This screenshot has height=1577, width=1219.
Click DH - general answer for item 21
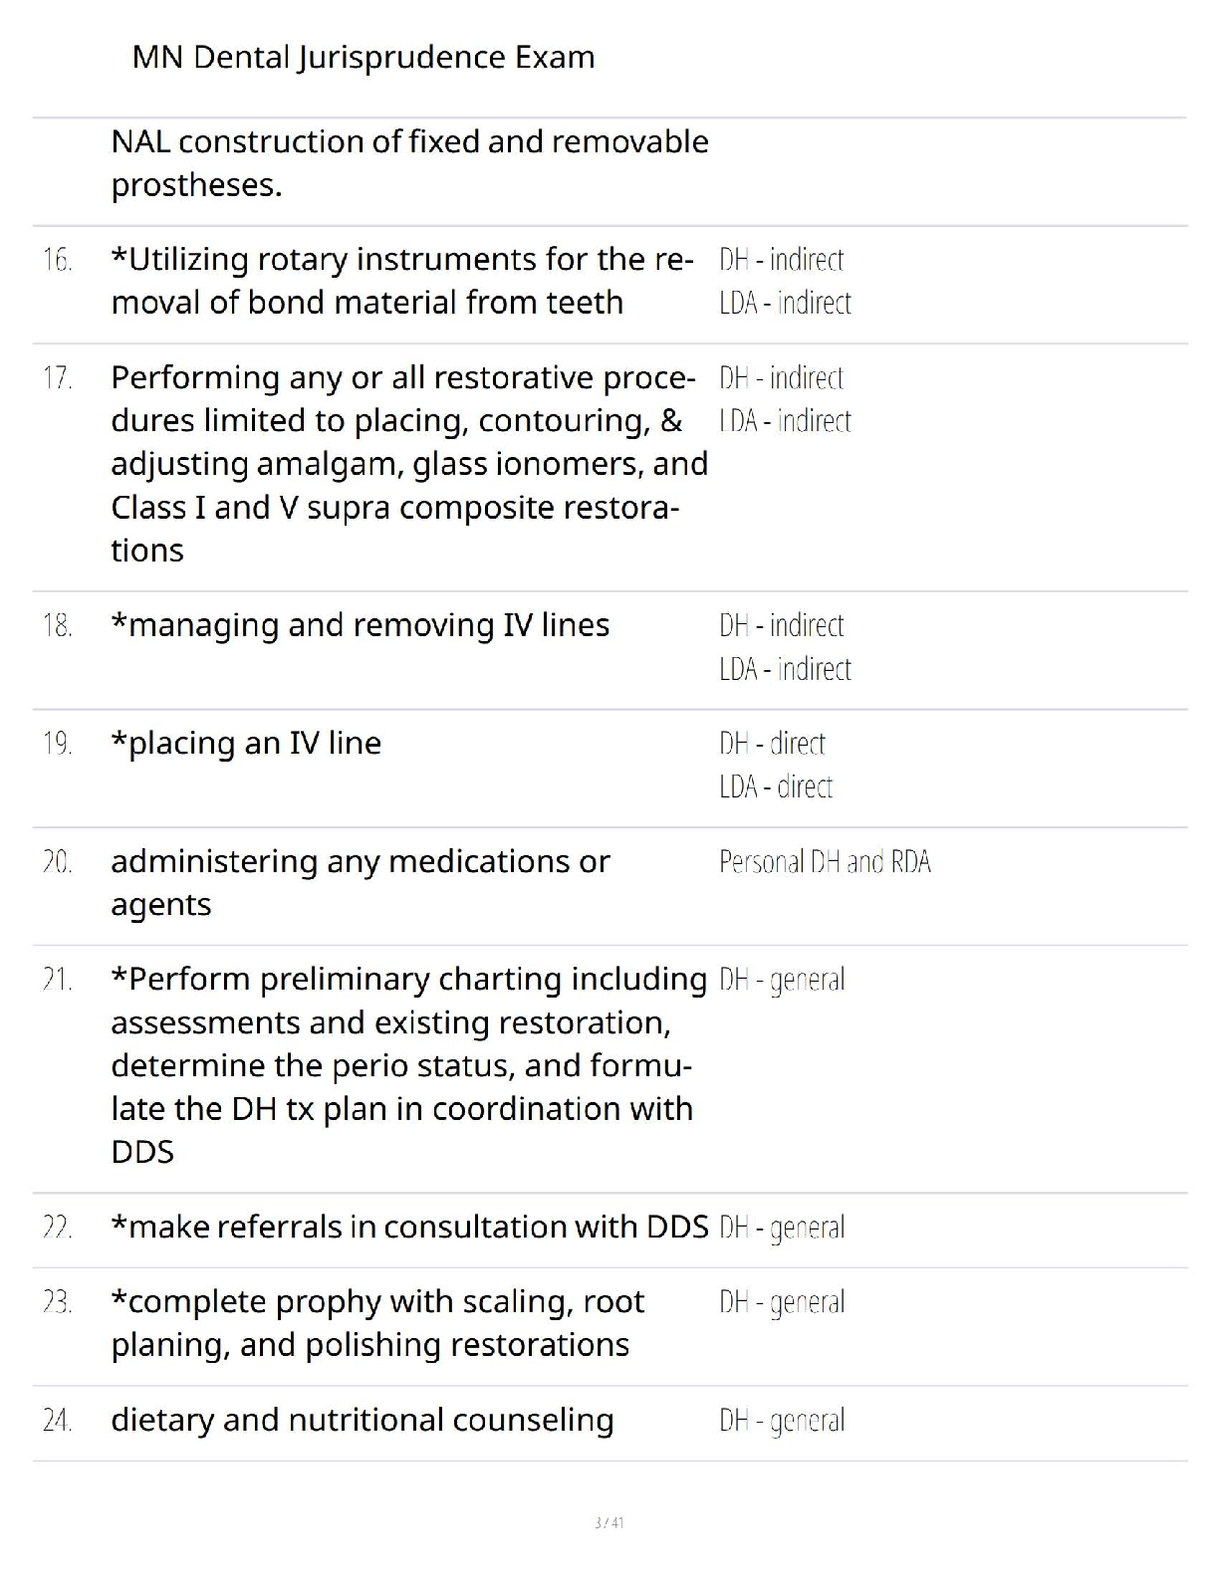(782, 981)
